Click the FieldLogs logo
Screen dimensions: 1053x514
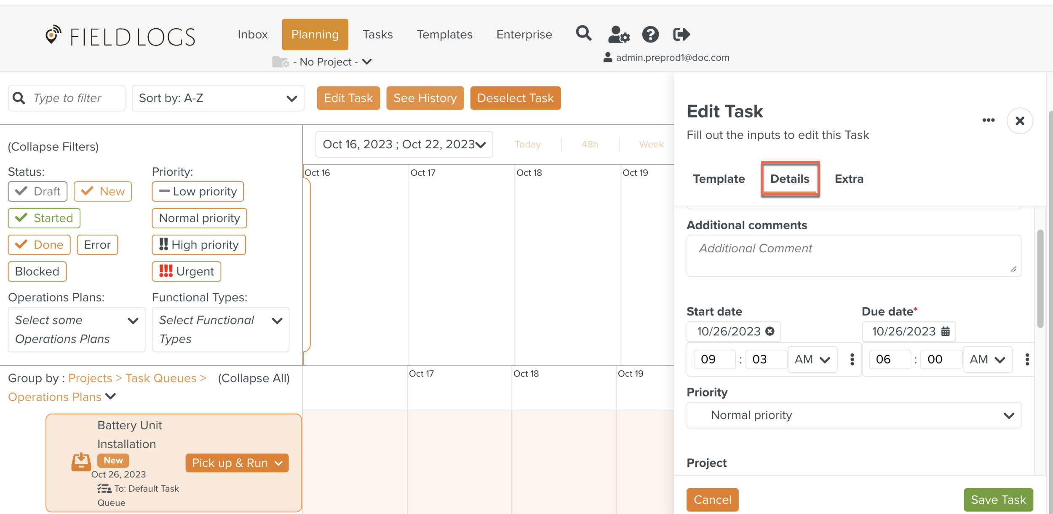[120, 36]
